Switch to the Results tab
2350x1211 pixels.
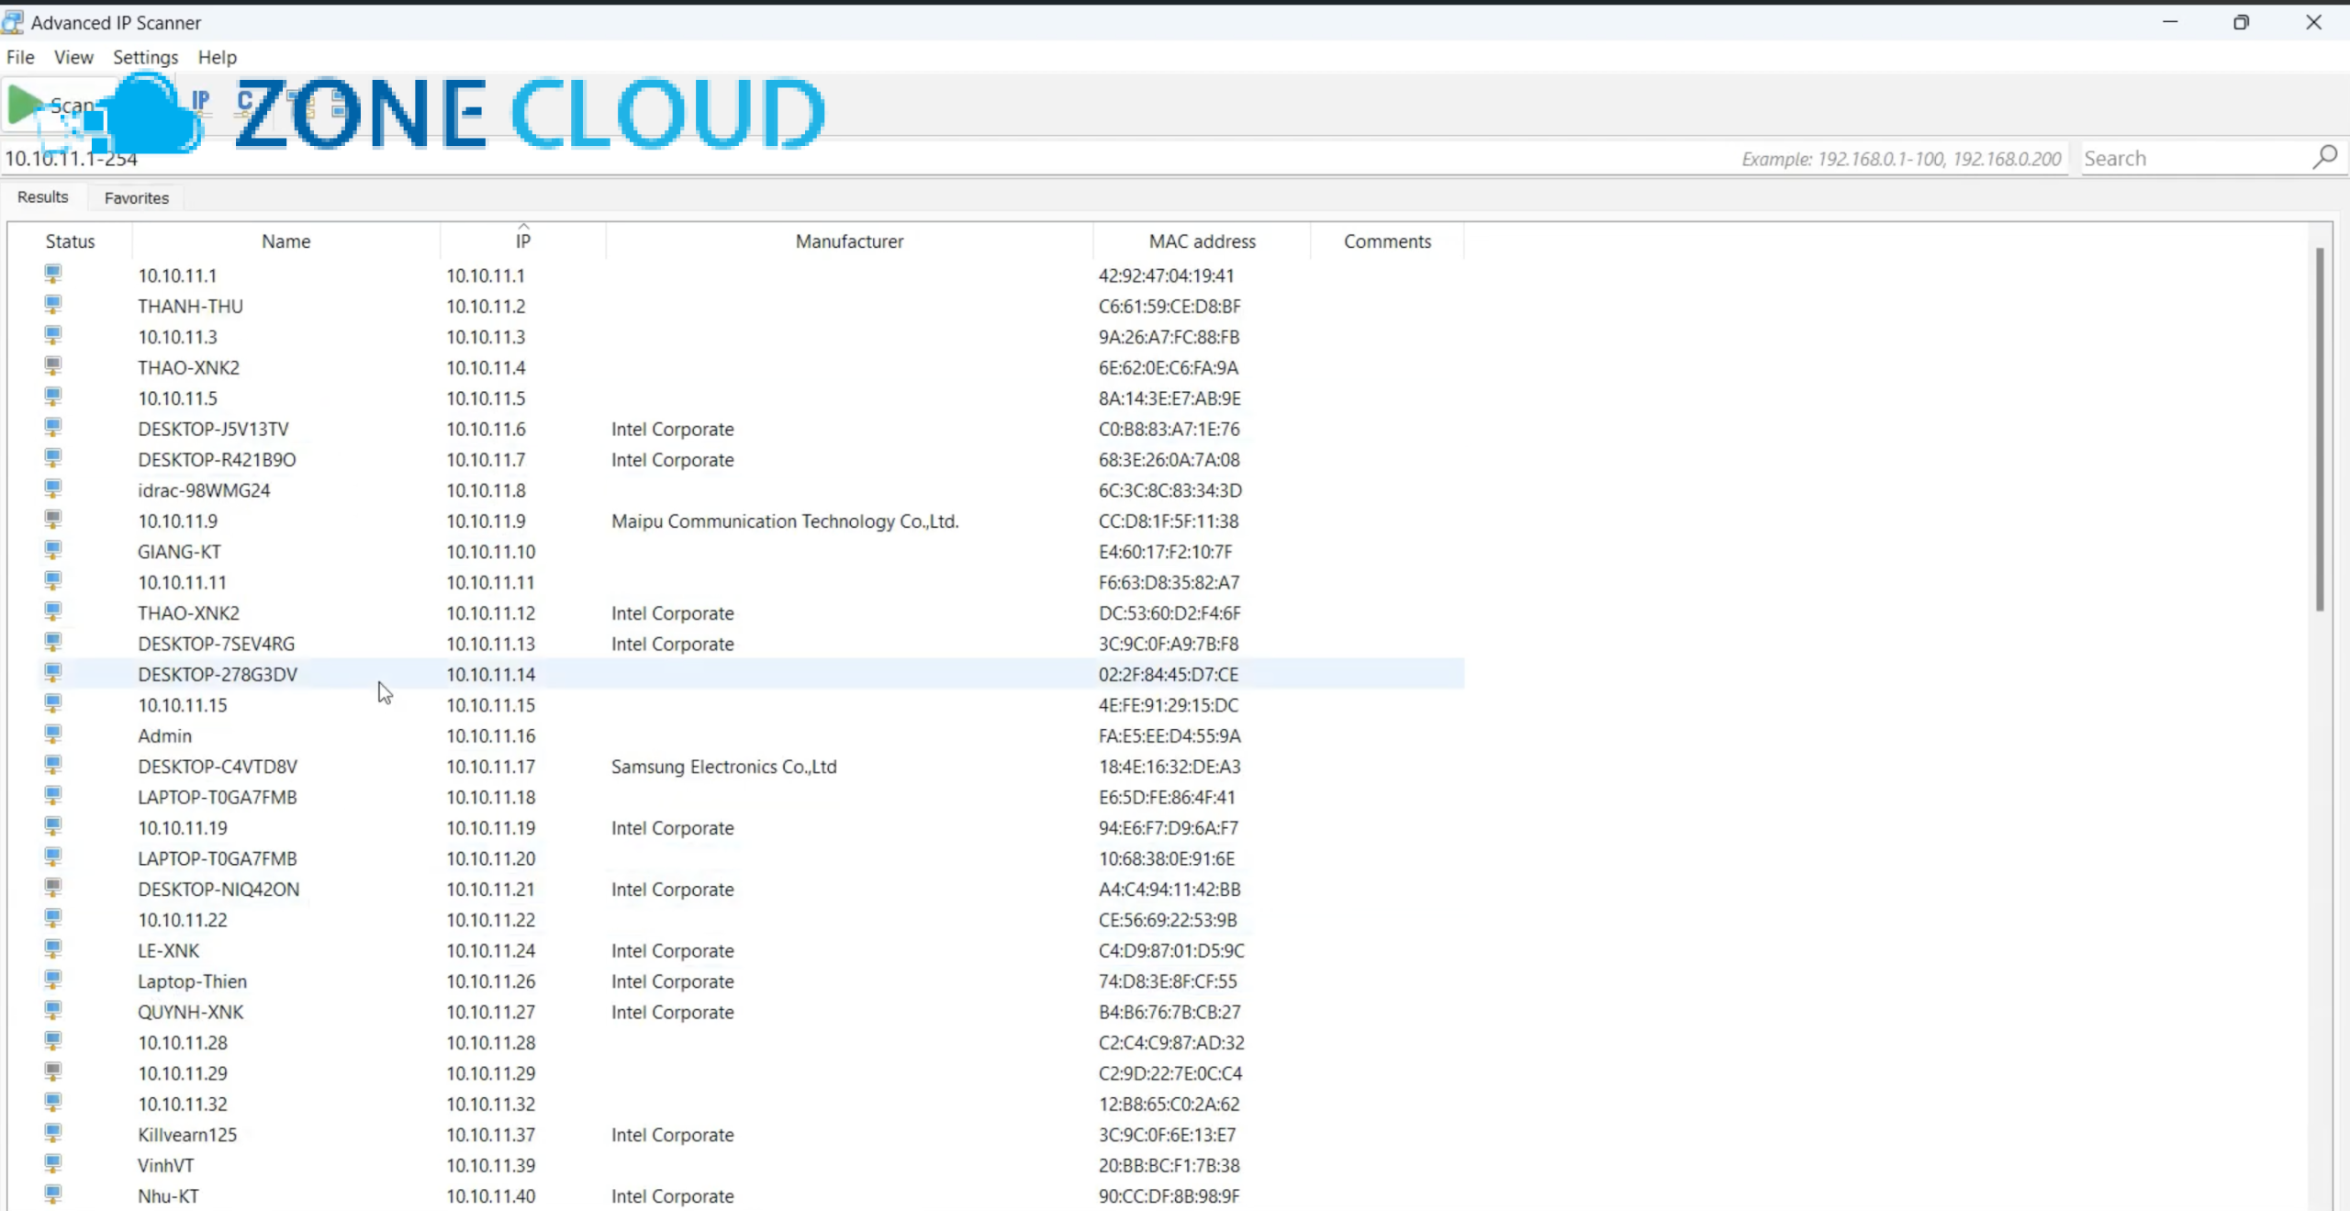[x=43, y=197]
